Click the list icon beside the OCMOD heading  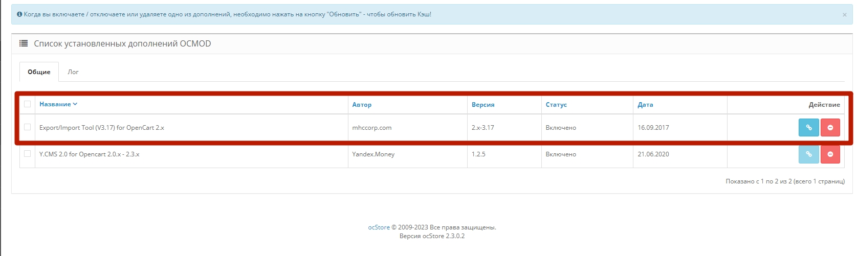coord(24,44)
